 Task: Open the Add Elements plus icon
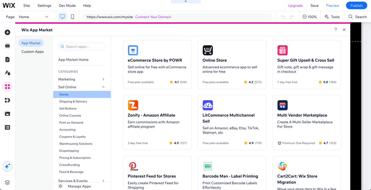[7, 33]
